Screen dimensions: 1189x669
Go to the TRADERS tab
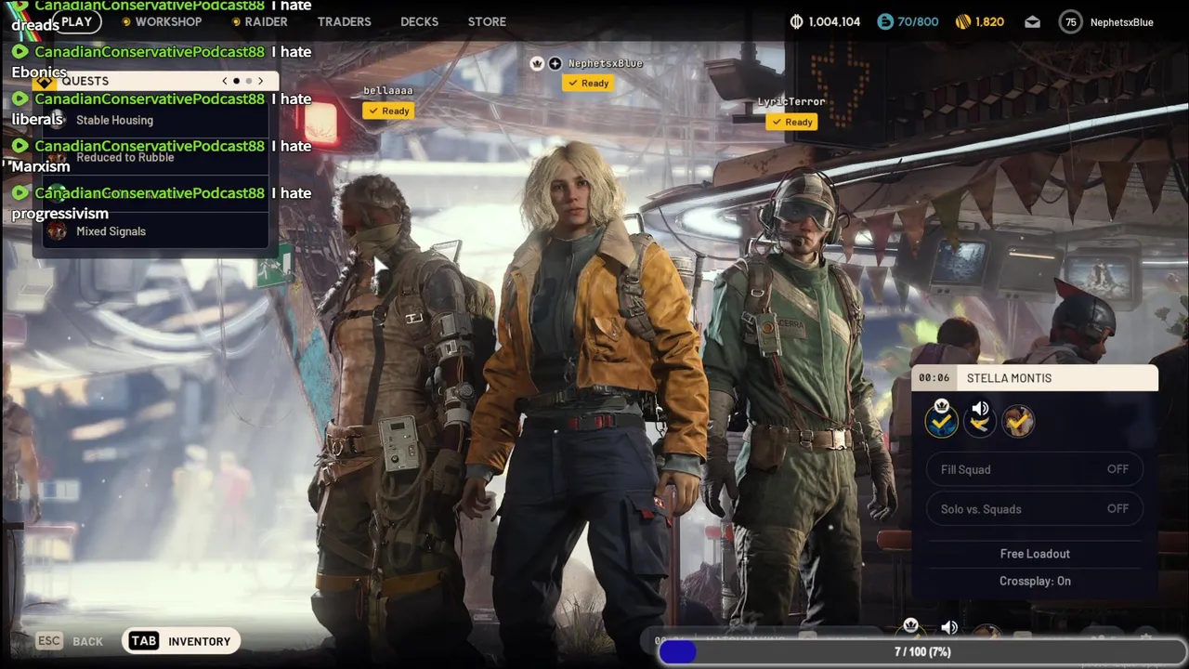point(344,21)
